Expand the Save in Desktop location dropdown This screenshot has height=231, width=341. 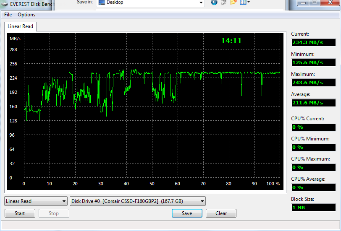pyautogui.click(x=201, y=3)
